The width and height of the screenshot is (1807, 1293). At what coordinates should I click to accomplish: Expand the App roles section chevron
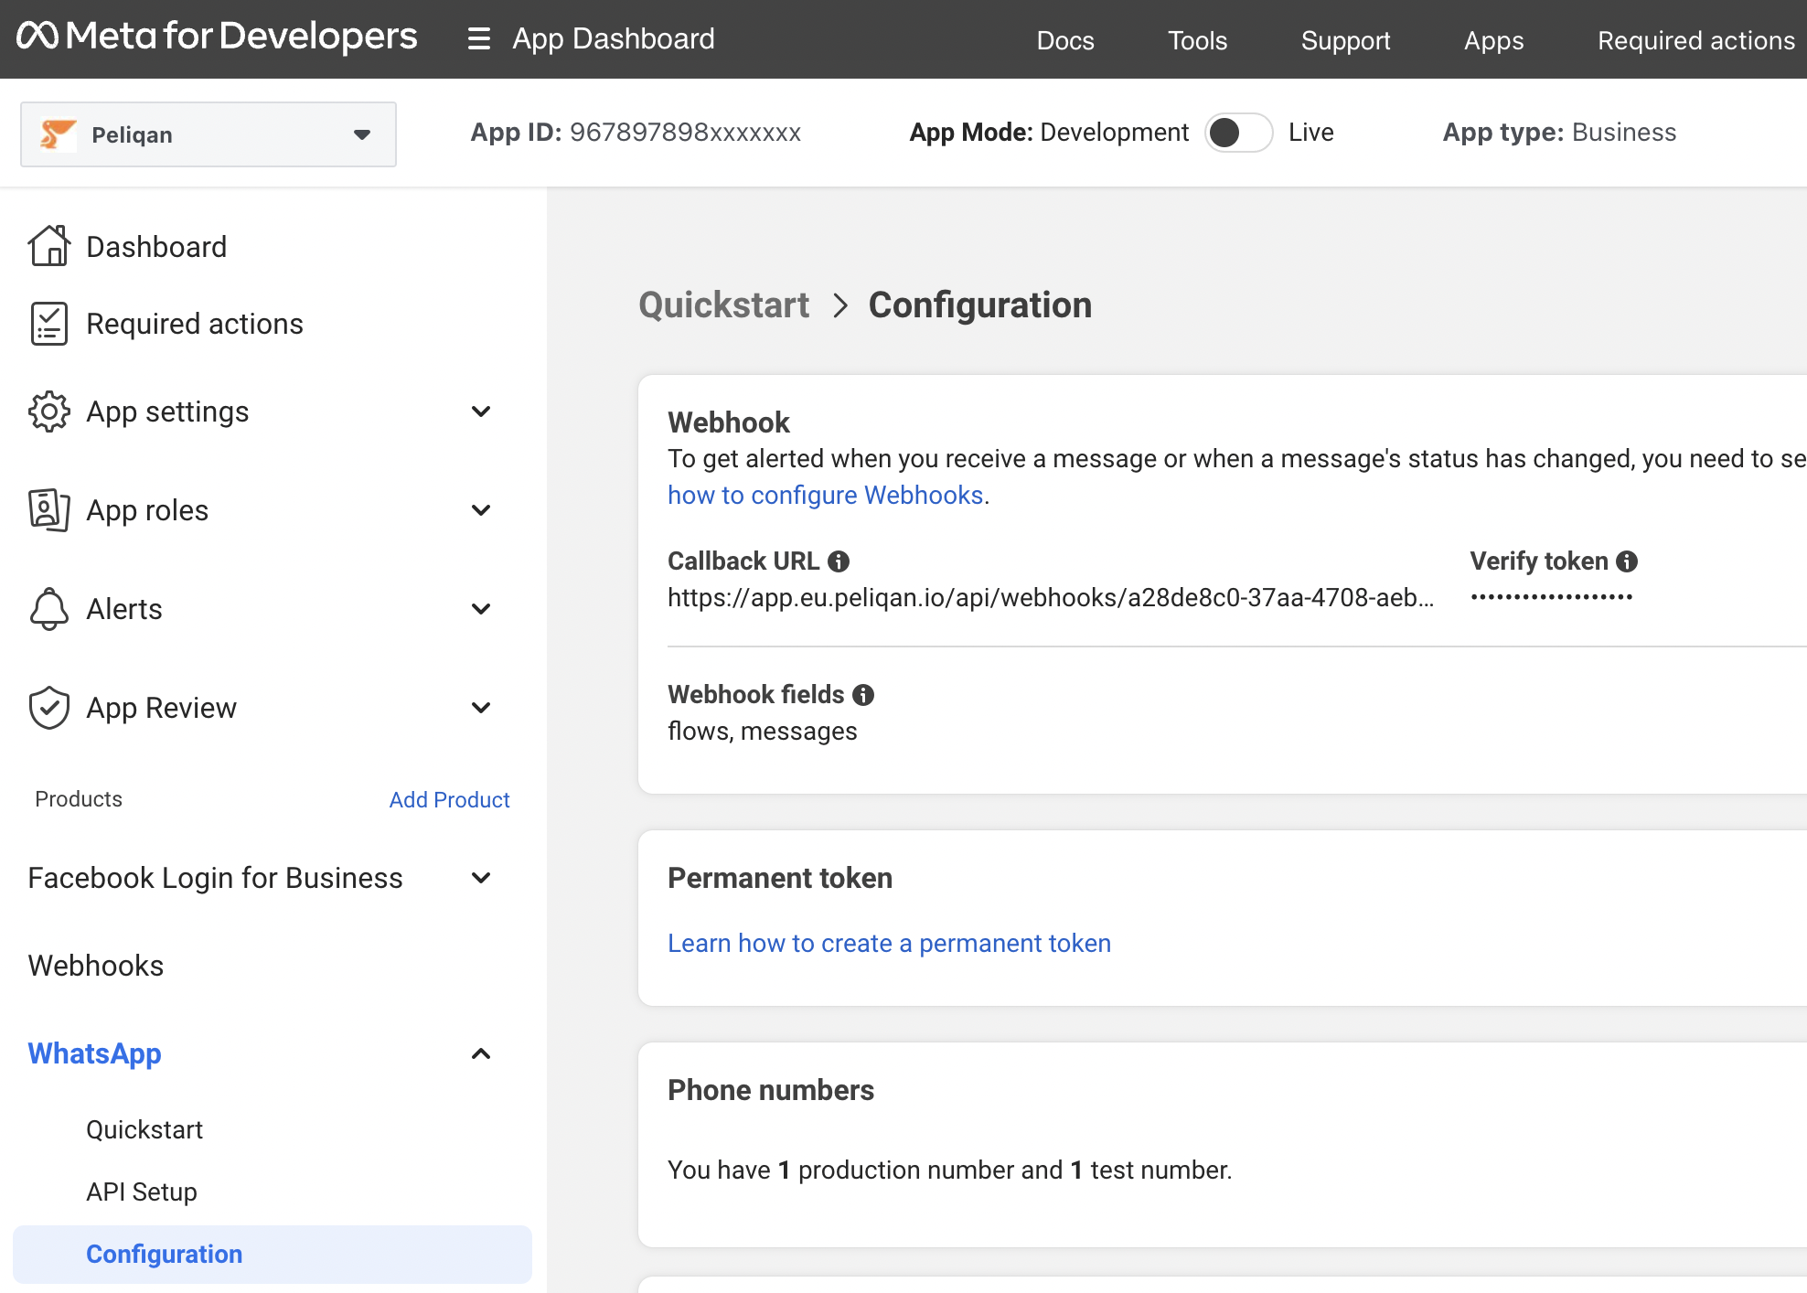click(481, 510)
